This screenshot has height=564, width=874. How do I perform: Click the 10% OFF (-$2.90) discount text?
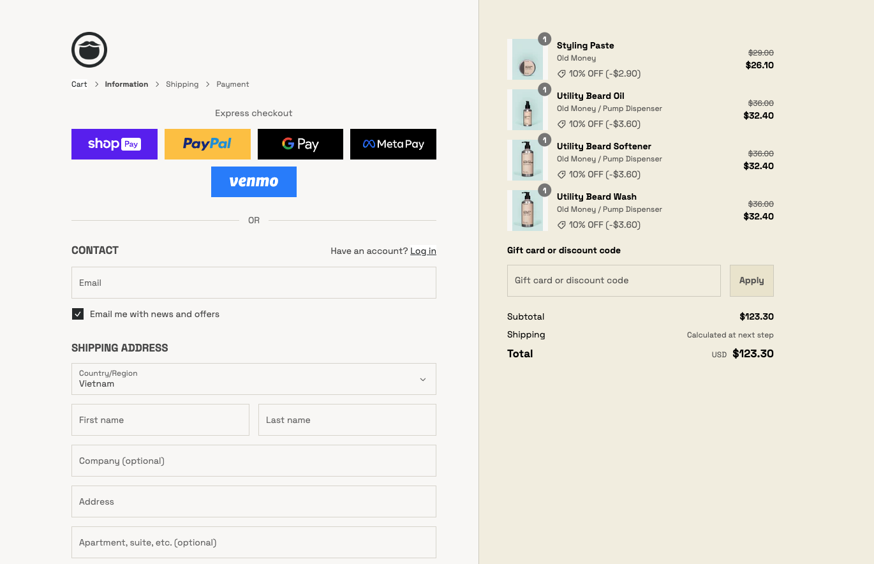point(605,73)
